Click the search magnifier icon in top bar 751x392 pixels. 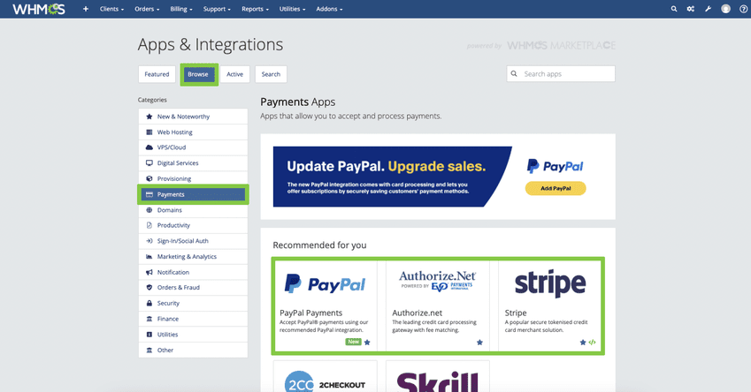coord(674,9)
